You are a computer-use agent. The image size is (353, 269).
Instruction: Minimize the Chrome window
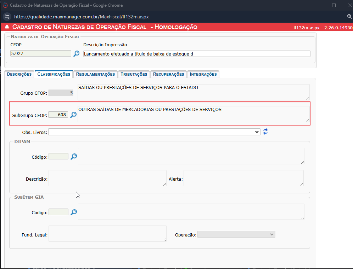[318, 5]
